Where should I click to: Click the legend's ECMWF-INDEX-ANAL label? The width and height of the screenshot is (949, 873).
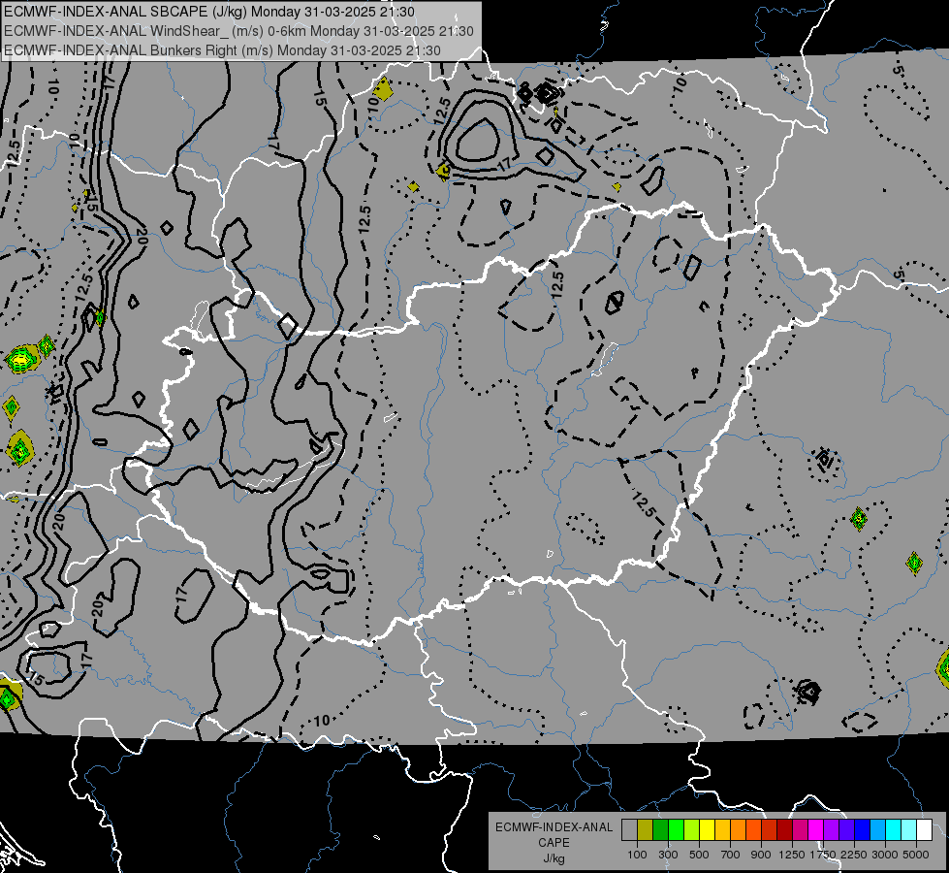(554, 827)
